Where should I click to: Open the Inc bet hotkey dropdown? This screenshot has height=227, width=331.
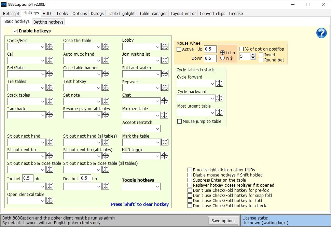(26, 186)
